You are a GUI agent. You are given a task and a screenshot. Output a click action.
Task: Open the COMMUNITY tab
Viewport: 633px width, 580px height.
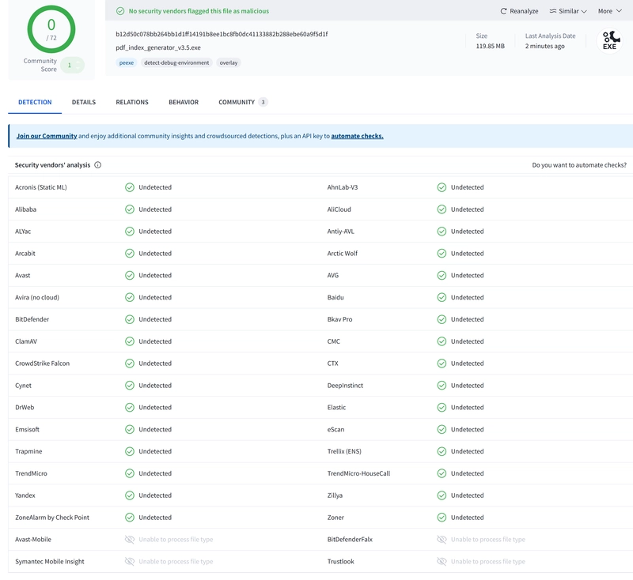click(237, 103)
